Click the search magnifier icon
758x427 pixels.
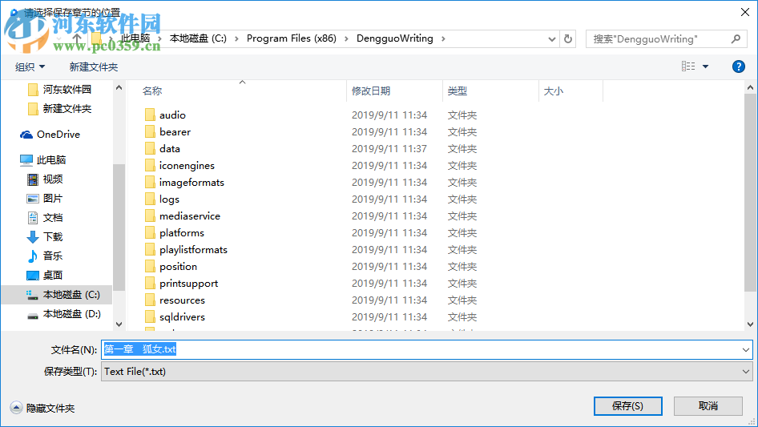click(x=736, y=38)
